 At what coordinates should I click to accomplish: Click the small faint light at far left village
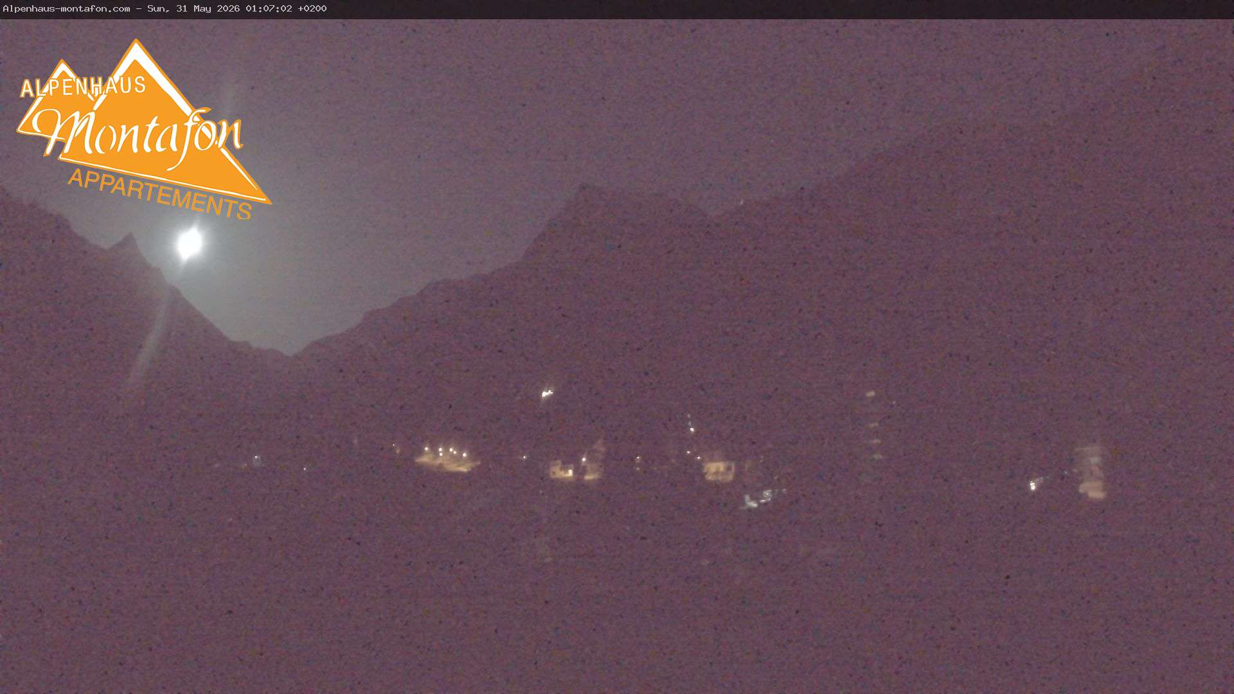[256, 460]
